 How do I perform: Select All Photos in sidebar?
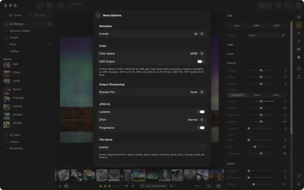[28, 24]
